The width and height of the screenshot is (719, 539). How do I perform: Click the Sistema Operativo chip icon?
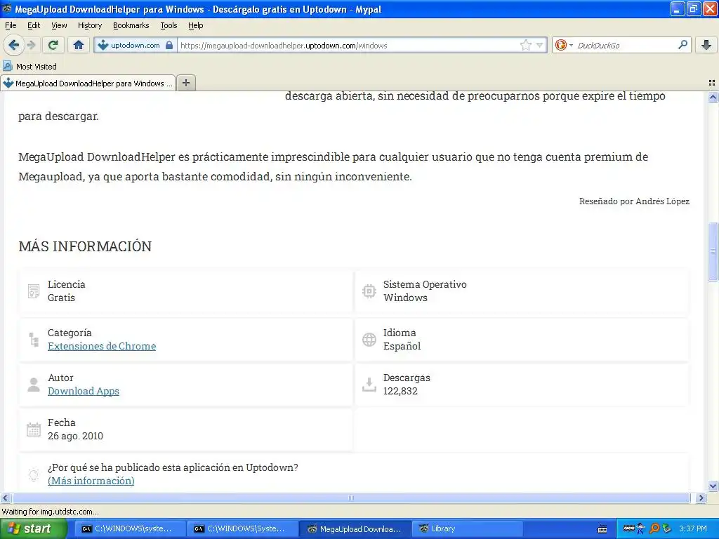pos(369,291)
